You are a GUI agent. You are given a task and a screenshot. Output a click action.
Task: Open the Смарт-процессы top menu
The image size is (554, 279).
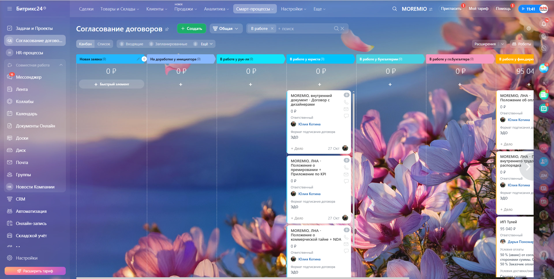point(254,9)
